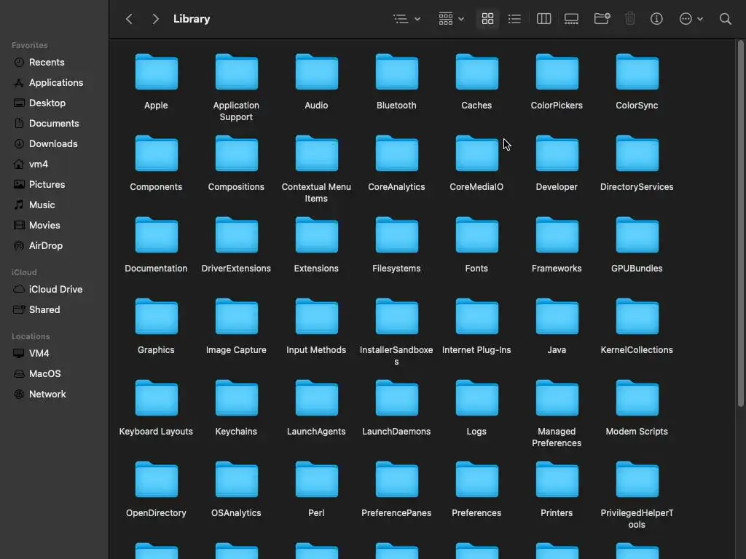The image size is (746, 559).
Task: Select the Application Support folder
Action: pyautogui.click(x=236, y=72)
